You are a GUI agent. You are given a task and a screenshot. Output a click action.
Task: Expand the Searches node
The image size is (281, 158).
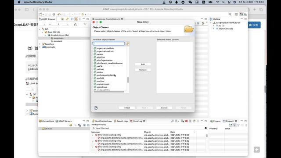click(x=40, y=44)
